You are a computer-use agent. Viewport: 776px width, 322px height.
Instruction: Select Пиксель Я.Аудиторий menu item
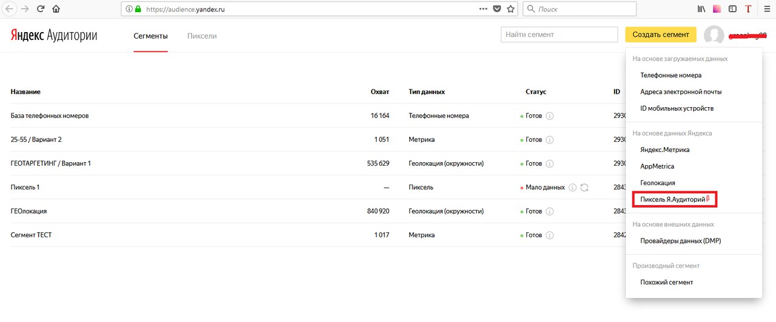click(675, 200)
